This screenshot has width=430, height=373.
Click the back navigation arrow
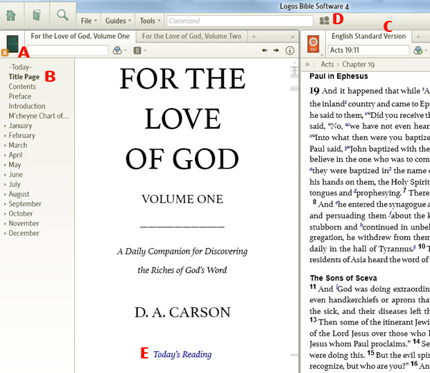coord(264,51)
